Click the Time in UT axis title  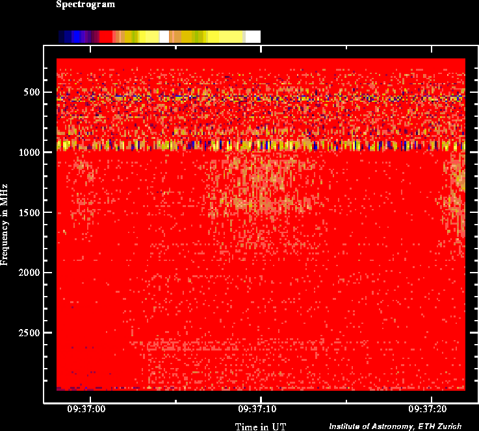(x=261, y=426)
